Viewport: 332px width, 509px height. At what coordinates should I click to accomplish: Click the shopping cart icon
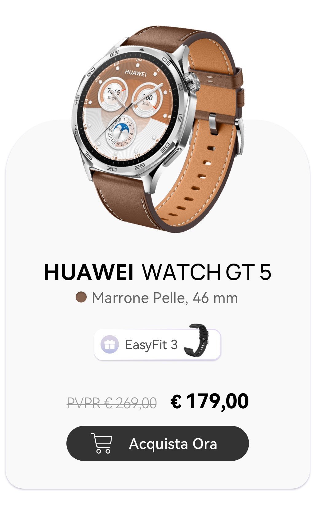[x=101, y=443]
